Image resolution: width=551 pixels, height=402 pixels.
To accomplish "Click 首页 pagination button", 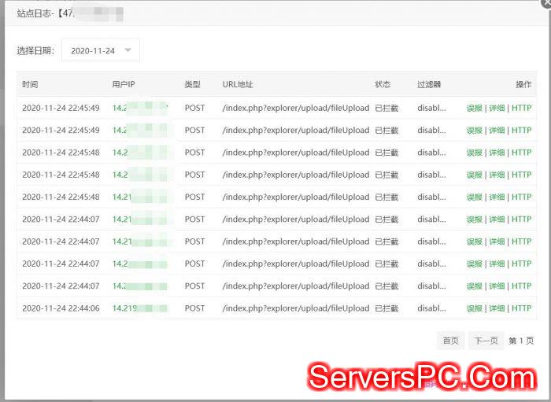I will pyautogui.click(x=450, y=341).
